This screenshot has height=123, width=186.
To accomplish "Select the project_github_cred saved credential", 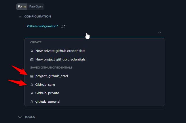I will (x=52, y=76).
